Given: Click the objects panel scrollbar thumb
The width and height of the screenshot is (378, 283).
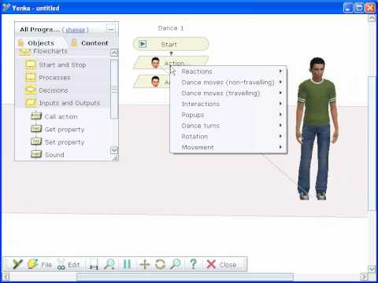Looking at the screenshot, I should tap(114, 89).
